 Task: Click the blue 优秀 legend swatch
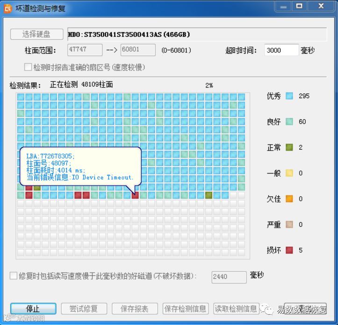point(289,96)
